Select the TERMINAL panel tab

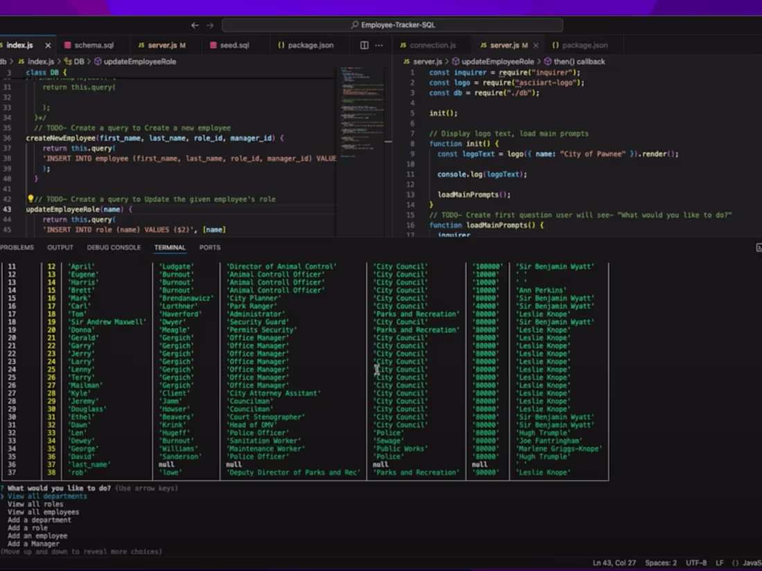tap(170, 248)
